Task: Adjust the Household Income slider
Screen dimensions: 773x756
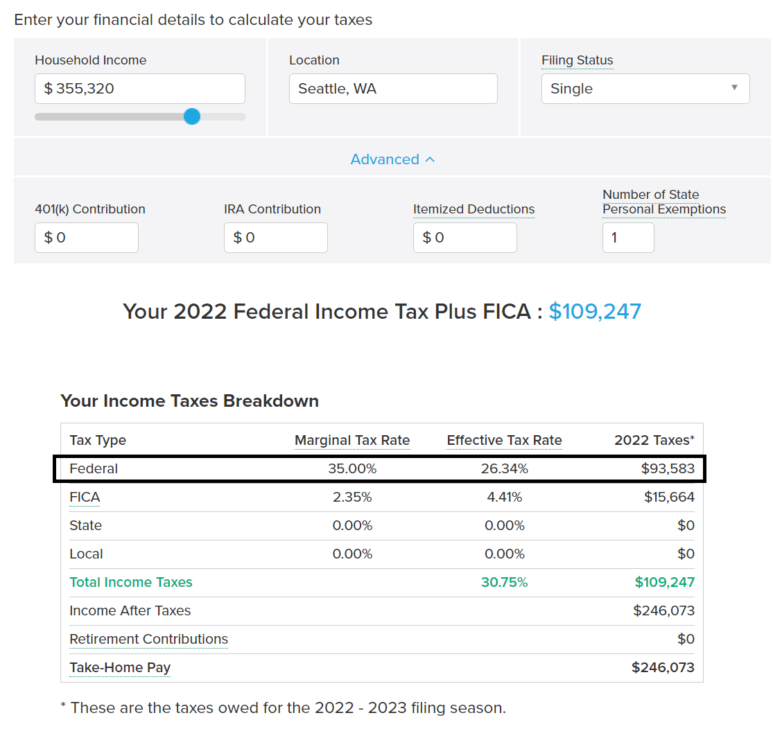Action: pos(192,116)
